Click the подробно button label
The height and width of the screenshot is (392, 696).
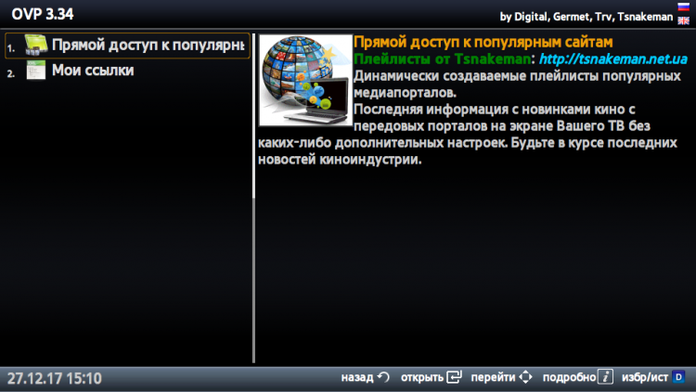(x=569, y=377)
